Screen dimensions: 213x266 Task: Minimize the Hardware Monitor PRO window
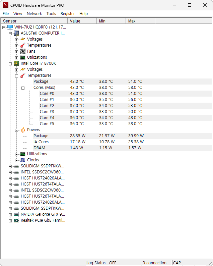pyautogui.click(x=174, y=5)
